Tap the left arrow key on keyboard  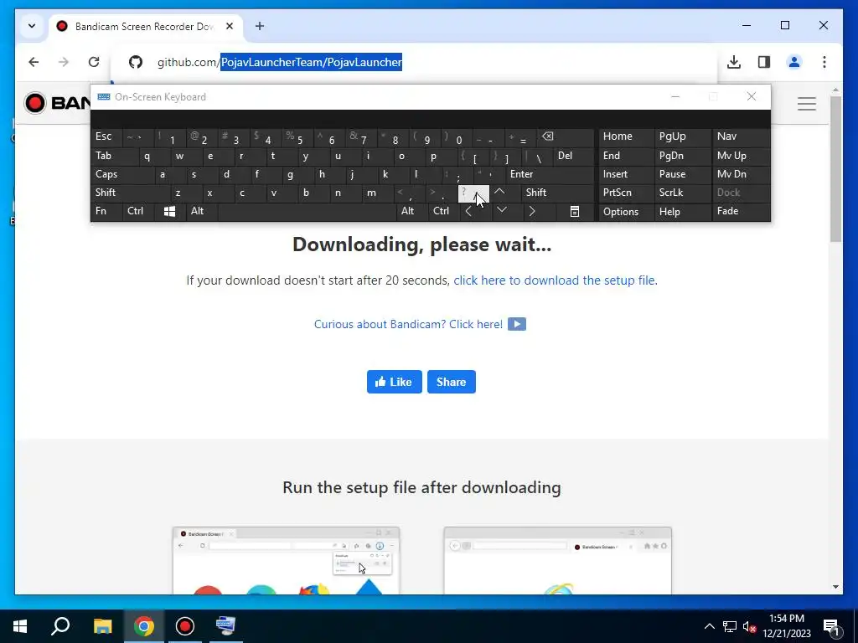coord(469,211)
